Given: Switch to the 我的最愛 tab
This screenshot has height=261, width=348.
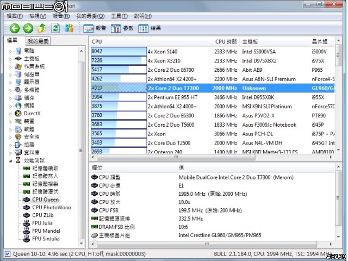Looking at the screenshot, I should (38, 41).
